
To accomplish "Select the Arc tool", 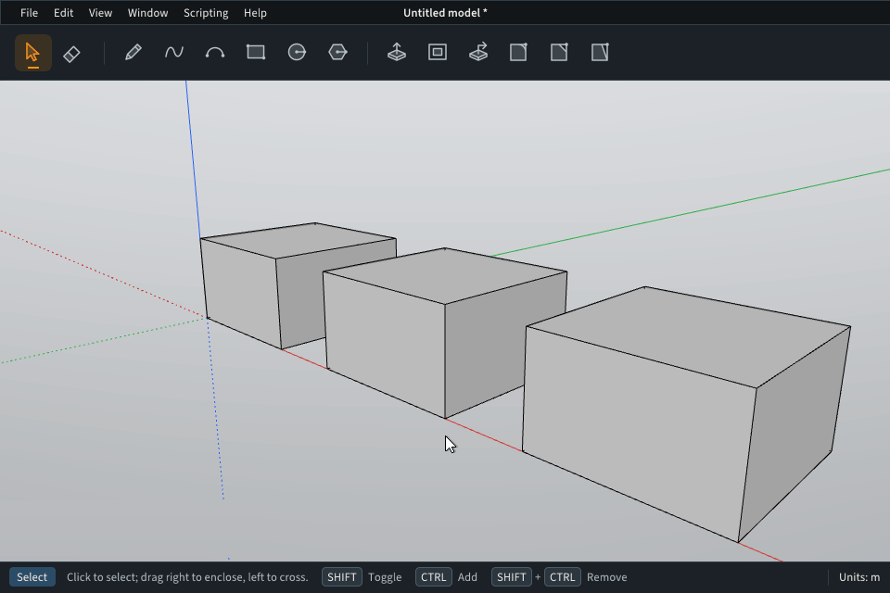I will pos(214,53).
